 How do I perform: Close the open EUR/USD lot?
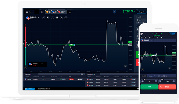click(80, 79)
